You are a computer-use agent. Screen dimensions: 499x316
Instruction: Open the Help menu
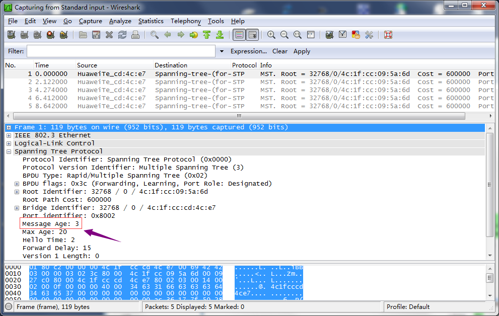[x=238, y=21]
